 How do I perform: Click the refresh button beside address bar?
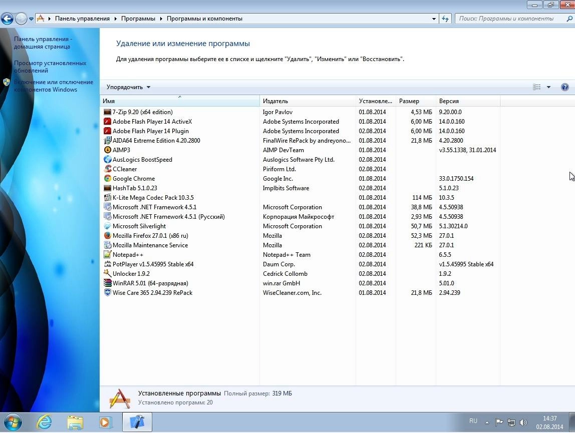point(445,19)
